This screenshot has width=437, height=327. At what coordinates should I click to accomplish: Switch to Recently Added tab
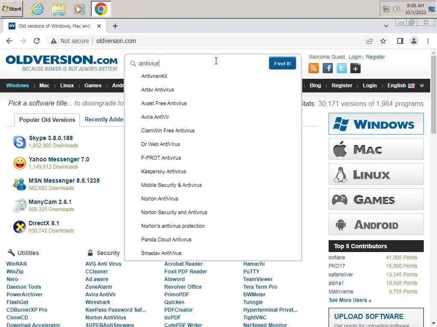(x=104, y=120)
